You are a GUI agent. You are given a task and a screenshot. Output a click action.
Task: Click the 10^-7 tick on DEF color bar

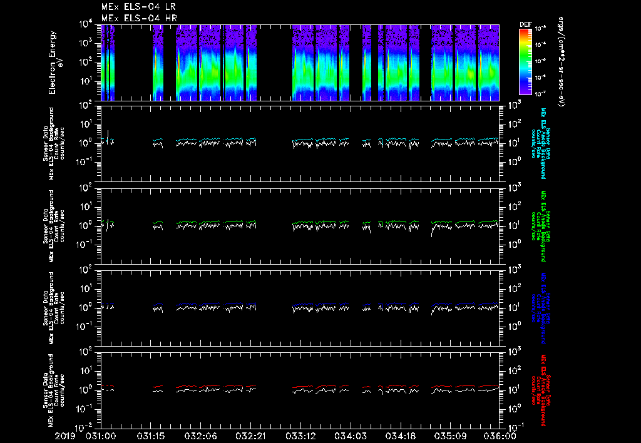click(540, 94)
